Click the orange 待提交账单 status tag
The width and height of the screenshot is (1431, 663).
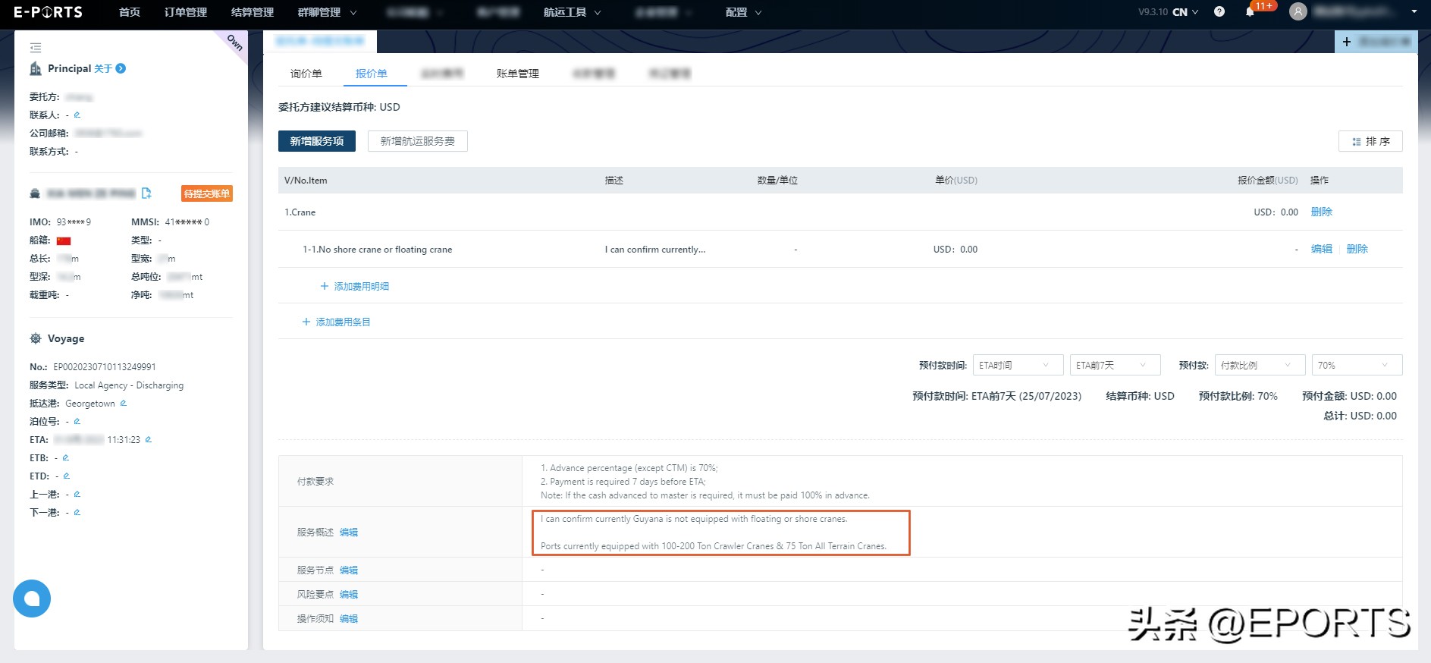point(207,193)
